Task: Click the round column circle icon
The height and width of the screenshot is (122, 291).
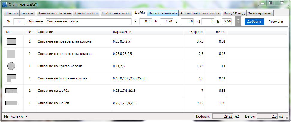Action: [11, 66]
